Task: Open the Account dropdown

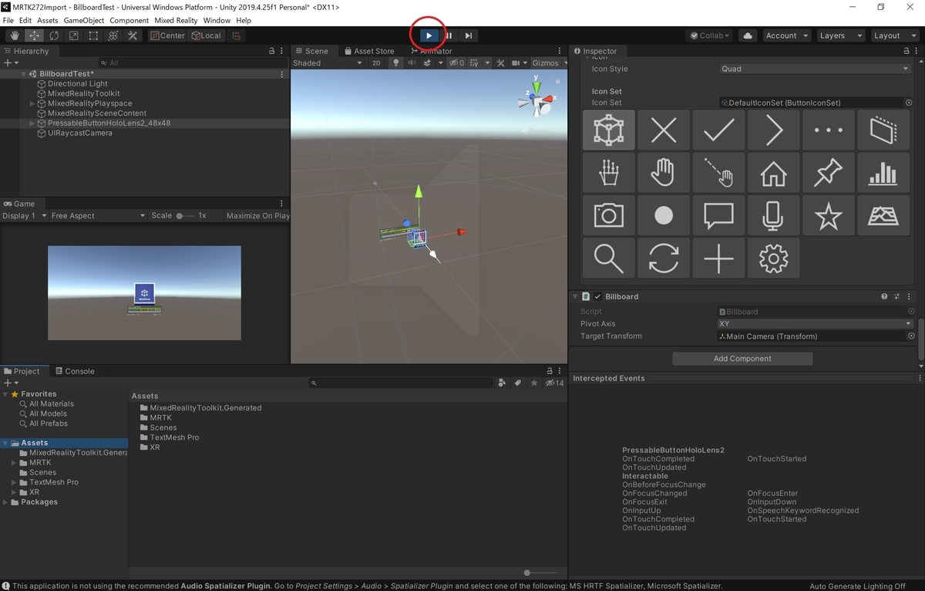Action: (x=787, y=35)
